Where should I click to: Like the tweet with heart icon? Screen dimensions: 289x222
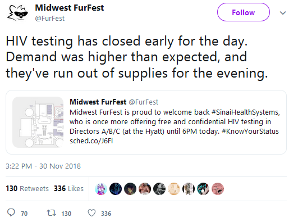91,213
